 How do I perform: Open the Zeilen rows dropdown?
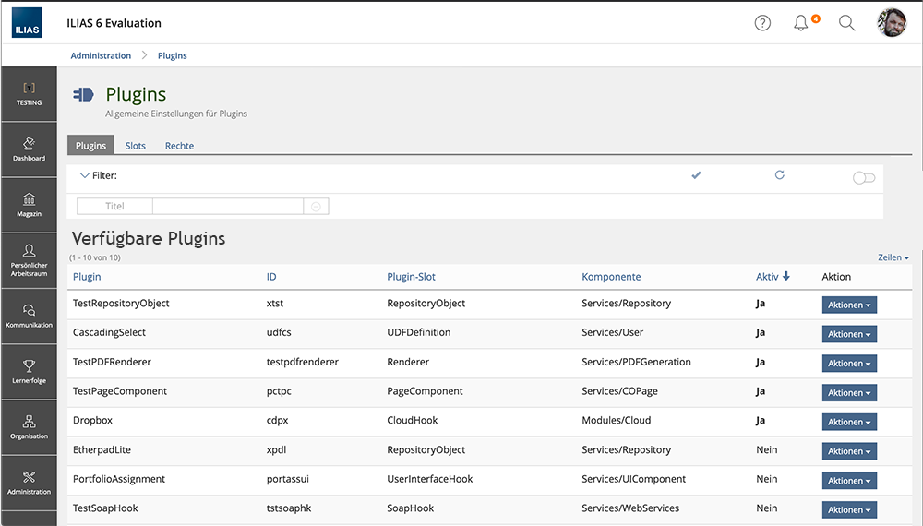pos(893,257)
